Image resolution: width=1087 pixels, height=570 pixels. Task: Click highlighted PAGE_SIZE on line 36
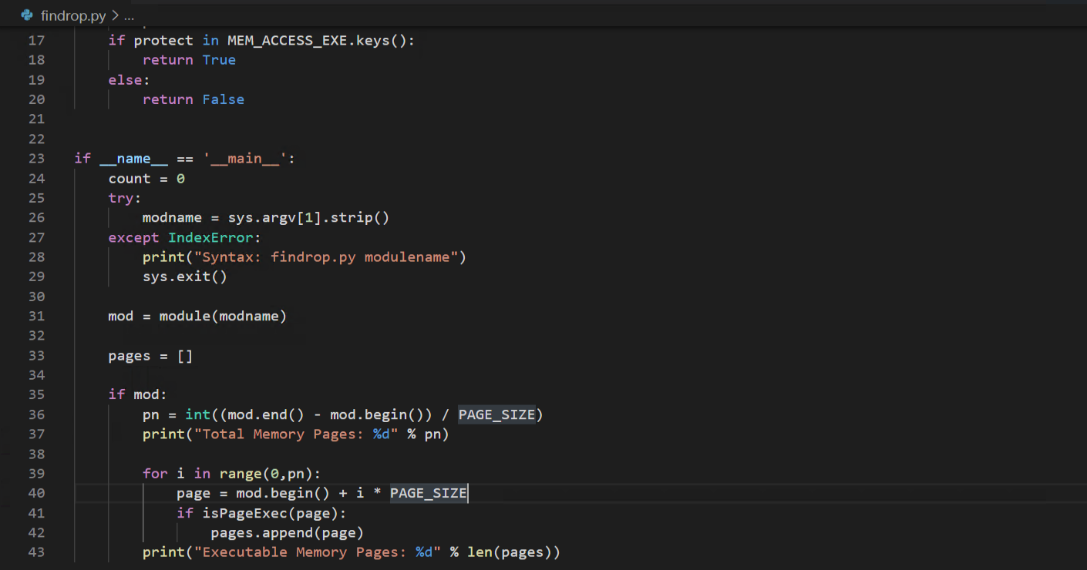[496, 415]
